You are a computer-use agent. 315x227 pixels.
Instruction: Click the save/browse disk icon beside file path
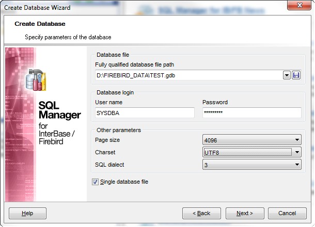pos(296,75)
